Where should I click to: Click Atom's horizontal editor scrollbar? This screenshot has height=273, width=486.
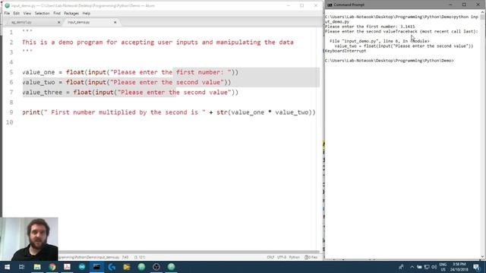tap(188, 253)
